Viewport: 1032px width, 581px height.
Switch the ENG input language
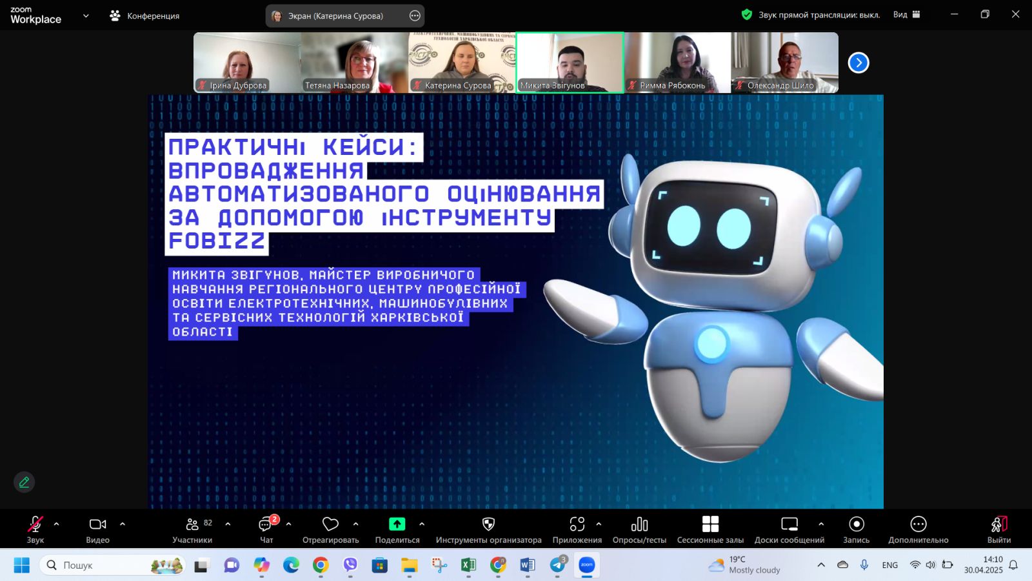[890, 565]
